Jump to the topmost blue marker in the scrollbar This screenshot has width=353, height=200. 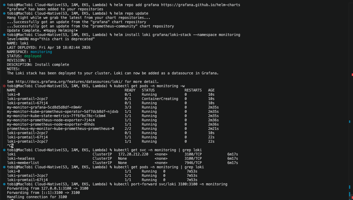click(350, 122)
